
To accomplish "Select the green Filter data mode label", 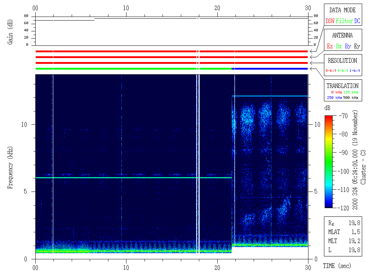I will click(344, 21).
